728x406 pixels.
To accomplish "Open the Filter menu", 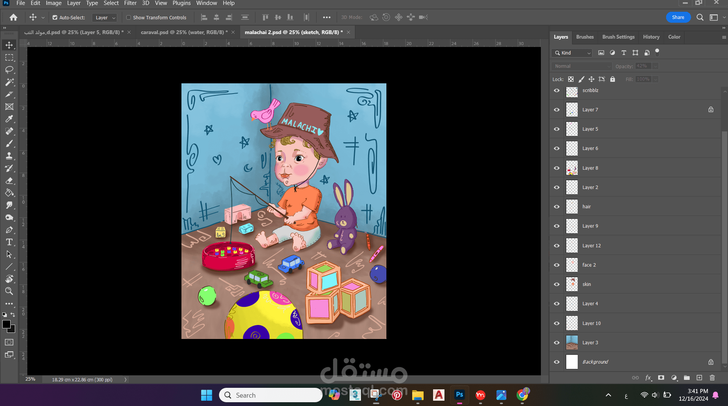I will coord(130,3).
